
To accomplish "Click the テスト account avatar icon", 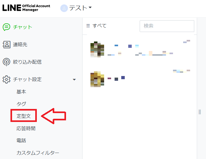I will pyautogui.click(x=64, y=8).
